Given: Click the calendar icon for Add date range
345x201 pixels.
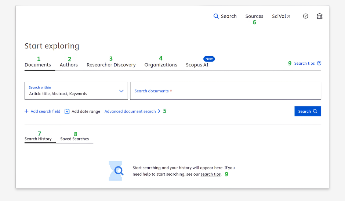Looking at the screenshot, I should click(x=67, y=111).
